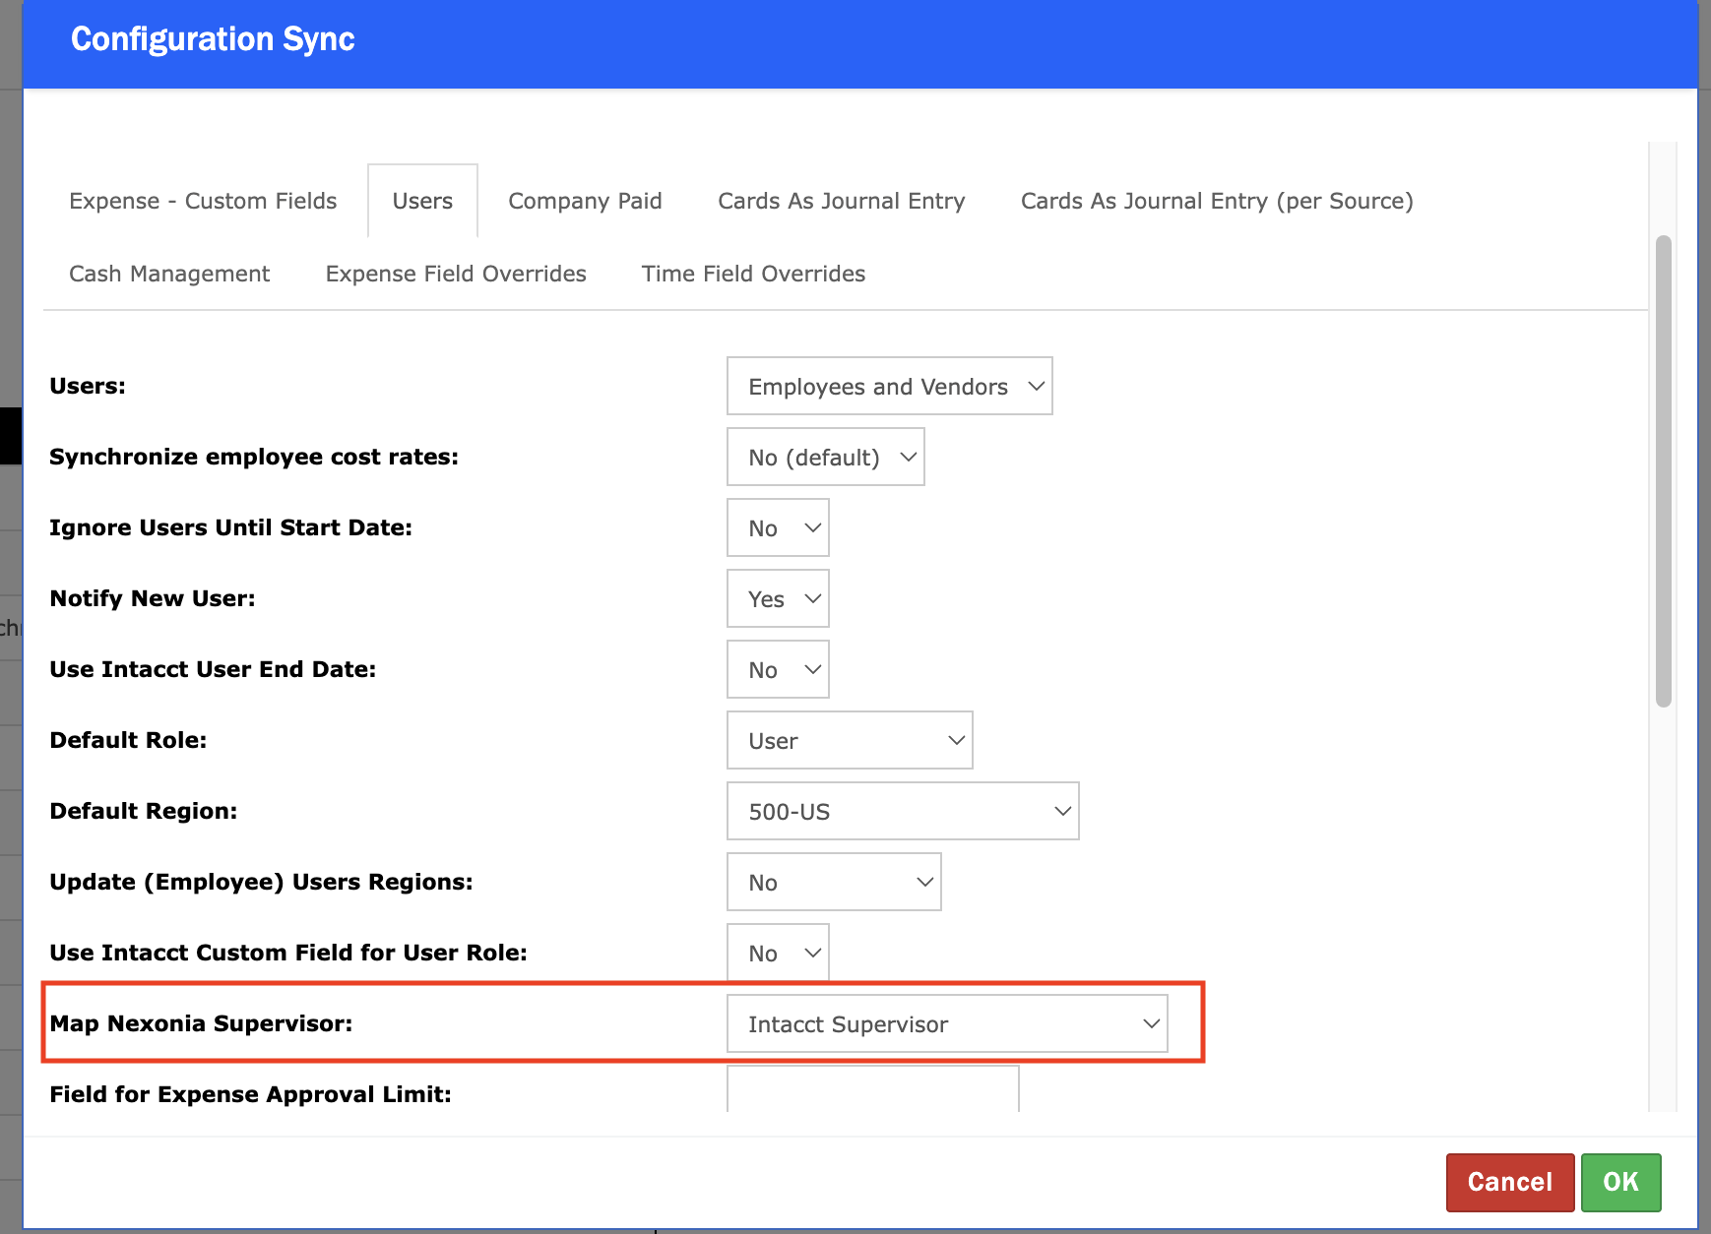
Task: Open the Default Region 500-US dropdown
Action: point(903,811)
